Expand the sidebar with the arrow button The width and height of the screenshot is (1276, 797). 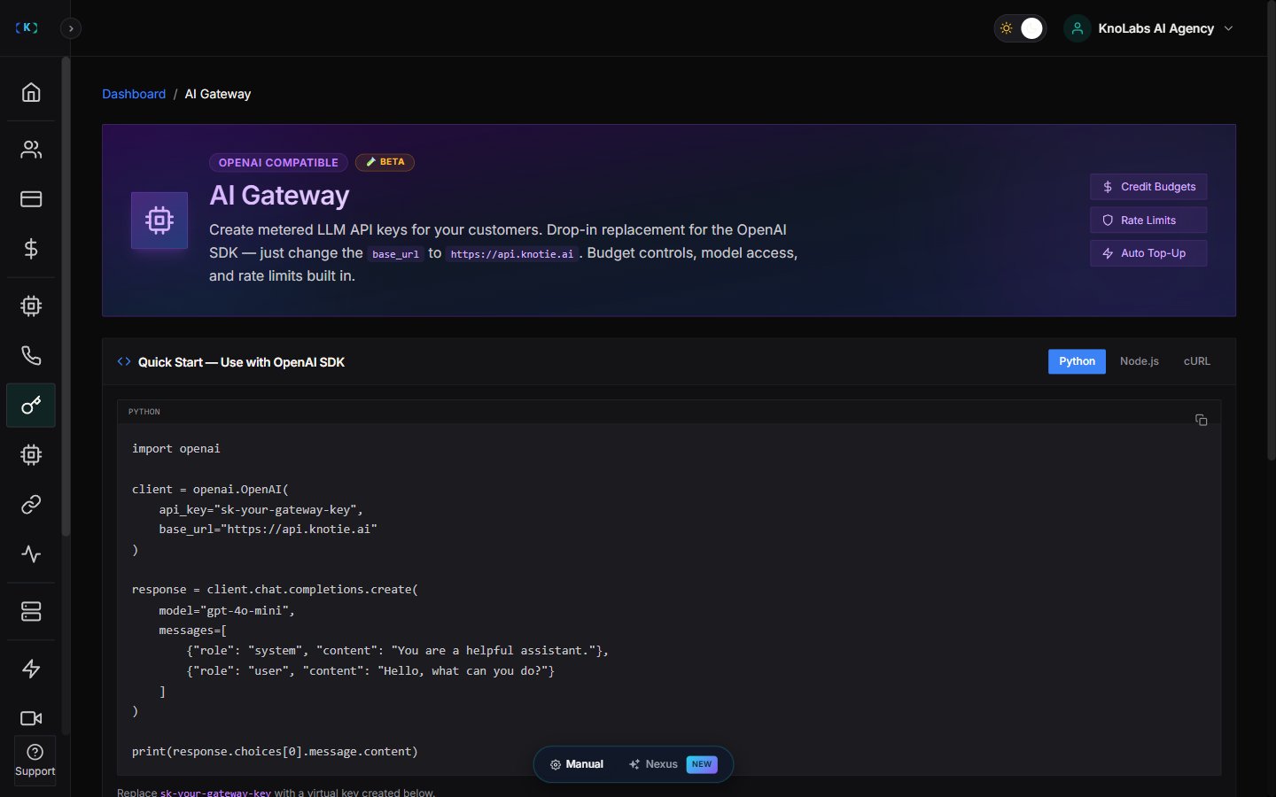click(x=71, y=28)
